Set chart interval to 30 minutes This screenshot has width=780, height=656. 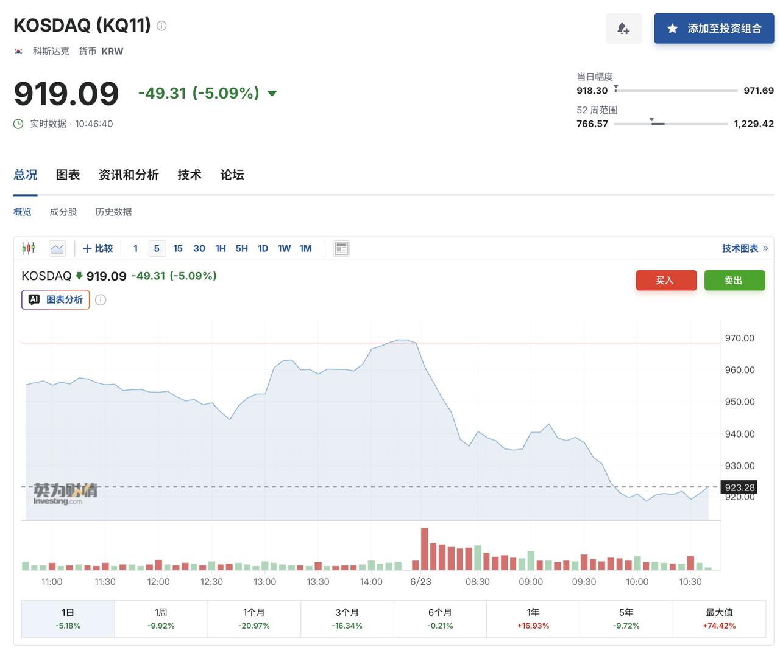199,248
